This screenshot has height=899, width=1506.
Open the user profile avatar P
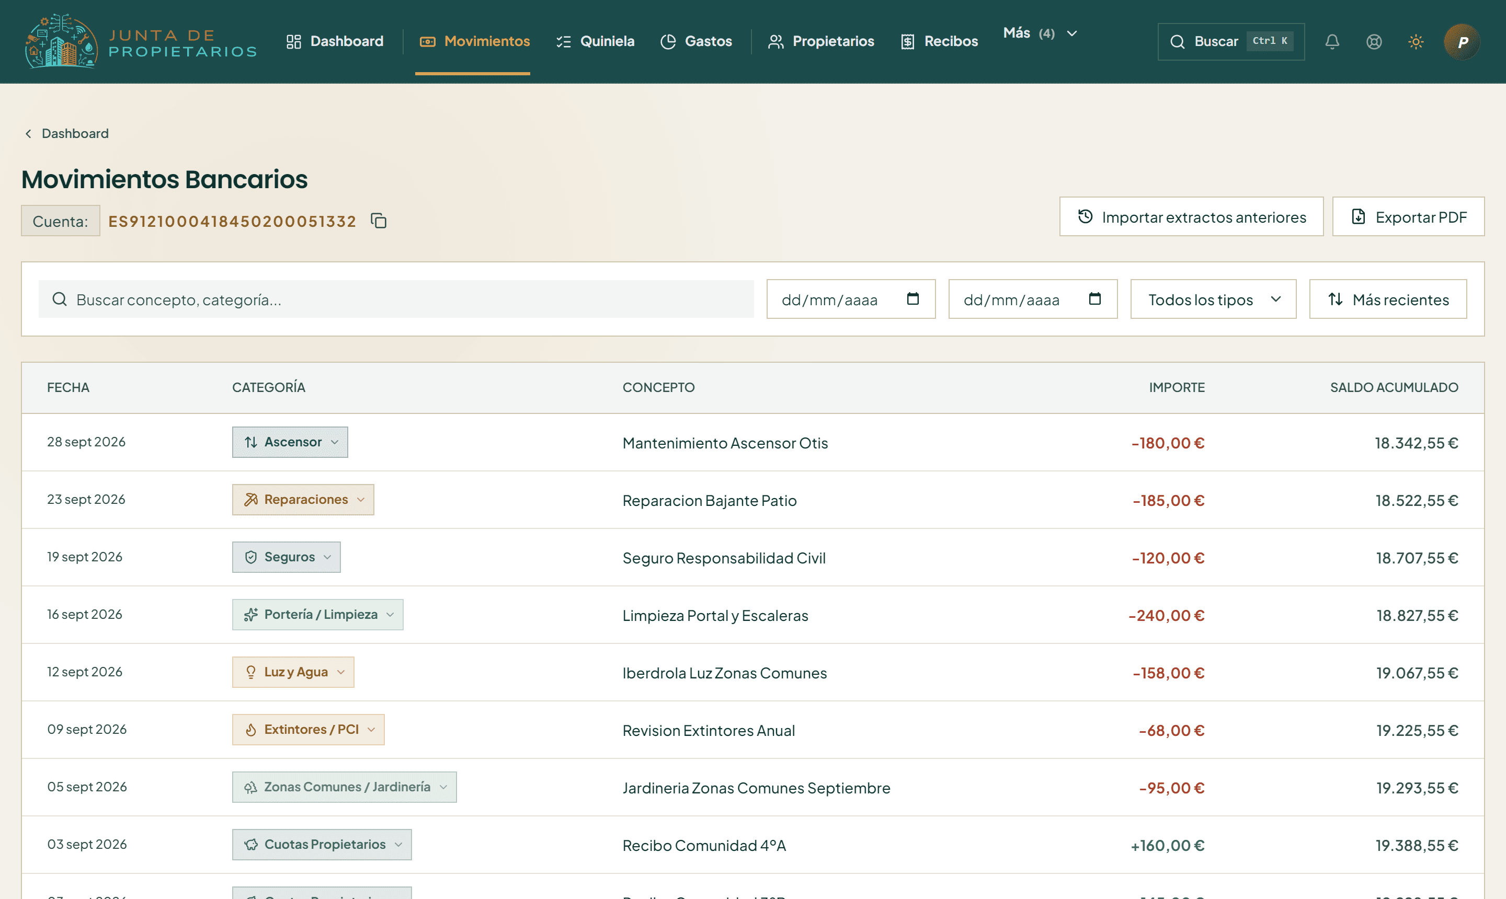1462,42
